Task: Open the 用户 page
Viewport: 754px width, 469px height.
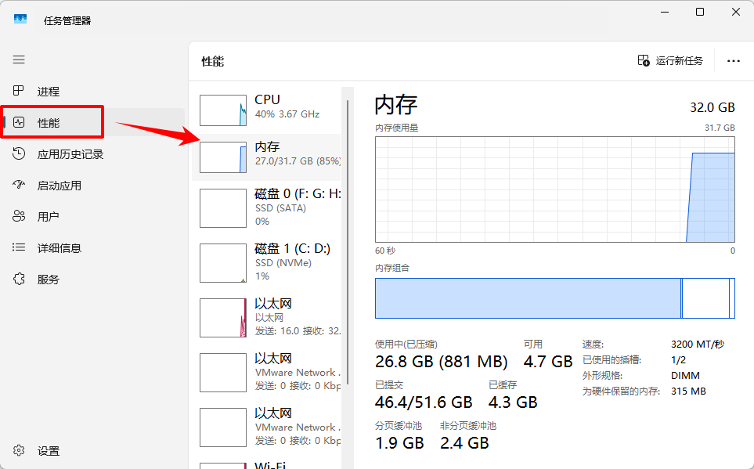Action: (93, 216)
